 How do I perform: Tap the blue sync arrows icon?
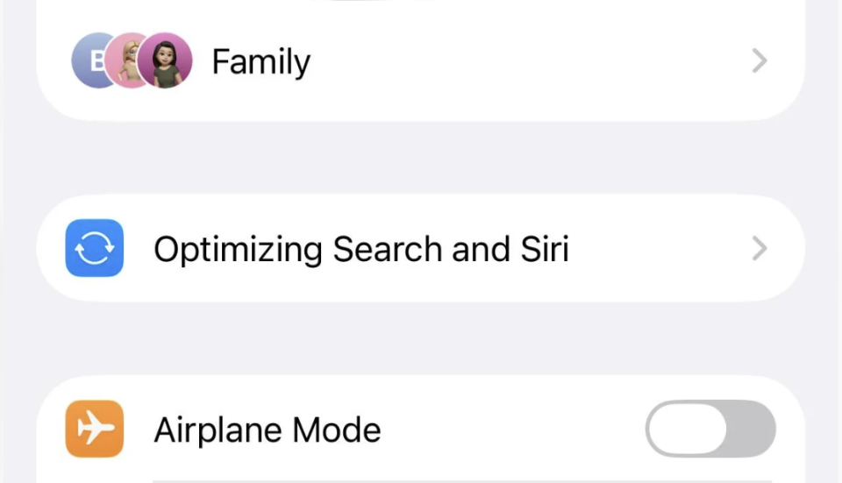95,248
